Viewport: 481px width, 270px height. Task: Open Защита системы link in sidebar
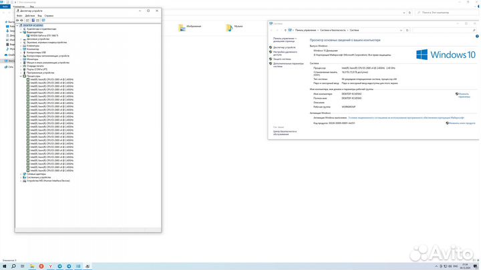coord(283,59)
